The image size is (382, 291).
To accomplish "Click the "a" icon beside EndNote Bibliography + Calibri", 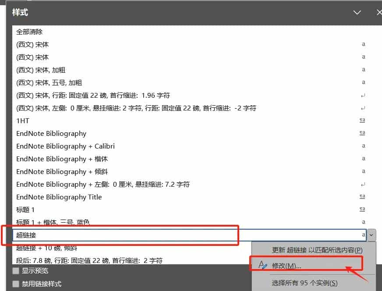I will [363, 146].
